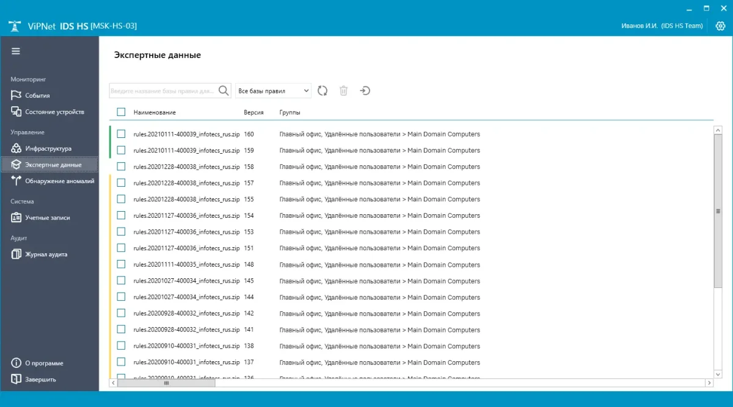733x407 pixels.
Task: Open Инфраструктура section icon
Action: point(16,148)
